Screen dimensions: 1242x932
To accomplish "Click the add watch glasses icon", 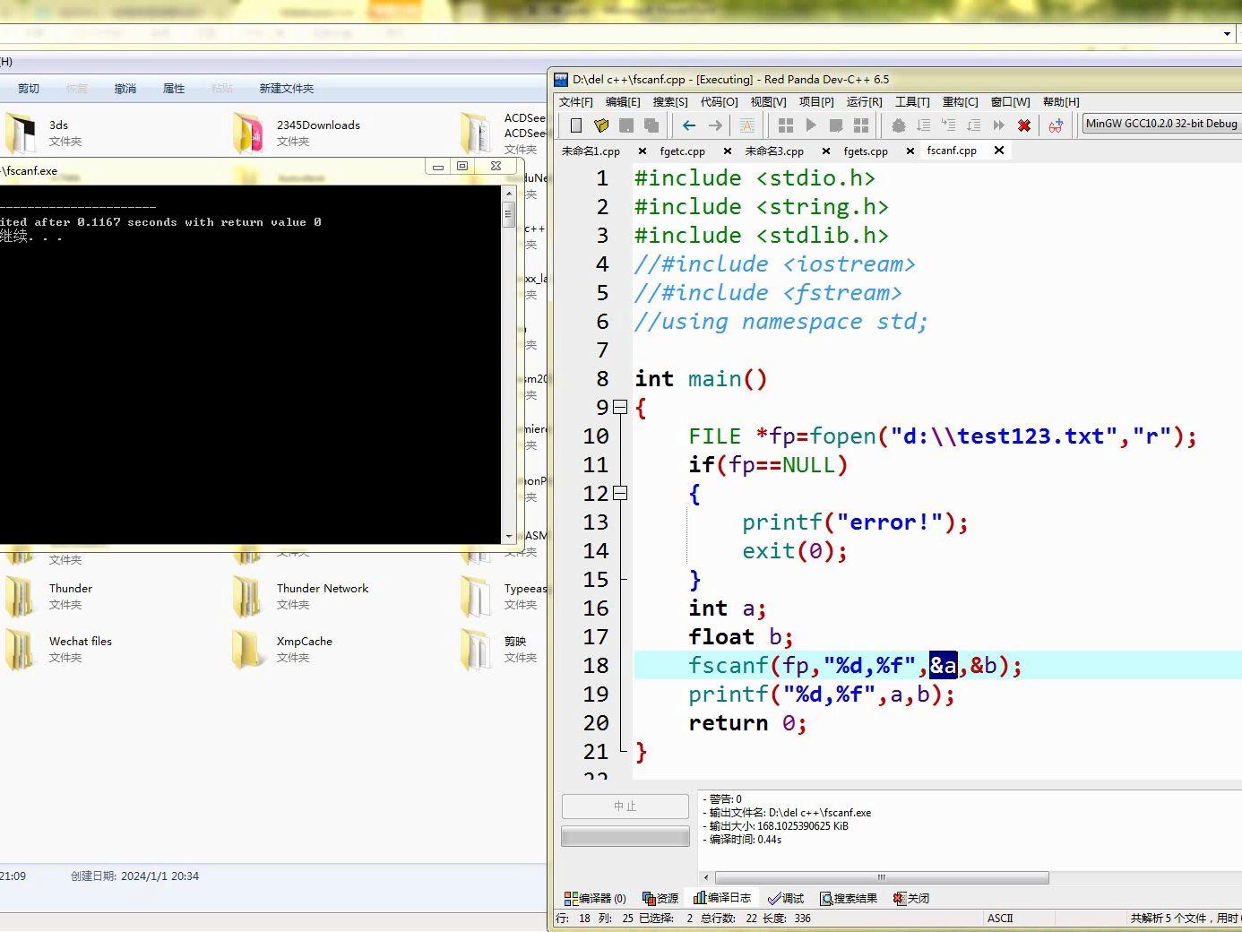I will [x=1057, y=125].
